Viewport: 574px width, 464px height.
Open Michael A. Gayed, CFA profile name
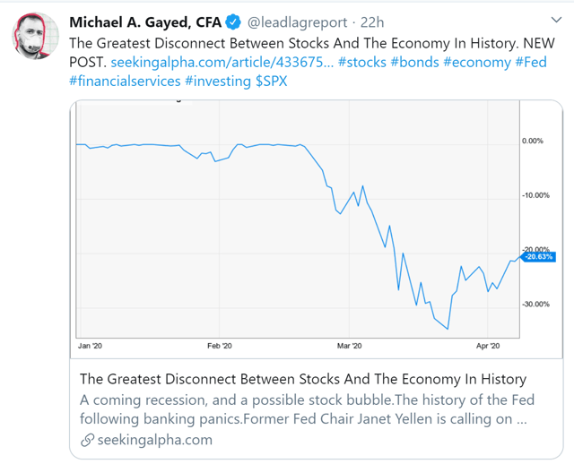pos(144,21)
